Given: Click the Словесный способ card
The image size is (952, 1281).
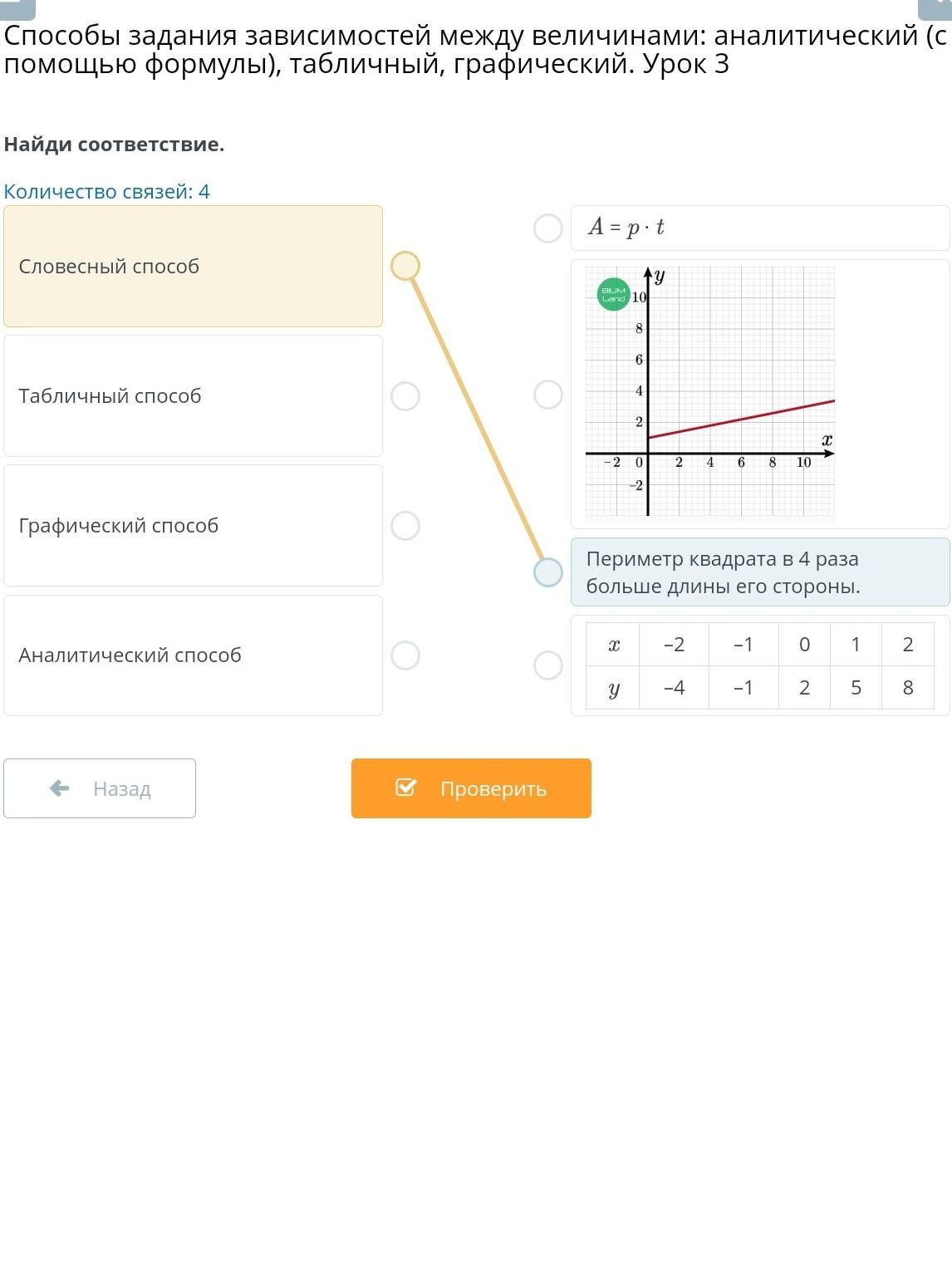Looking at the screenshot, I should coord(193,267).
